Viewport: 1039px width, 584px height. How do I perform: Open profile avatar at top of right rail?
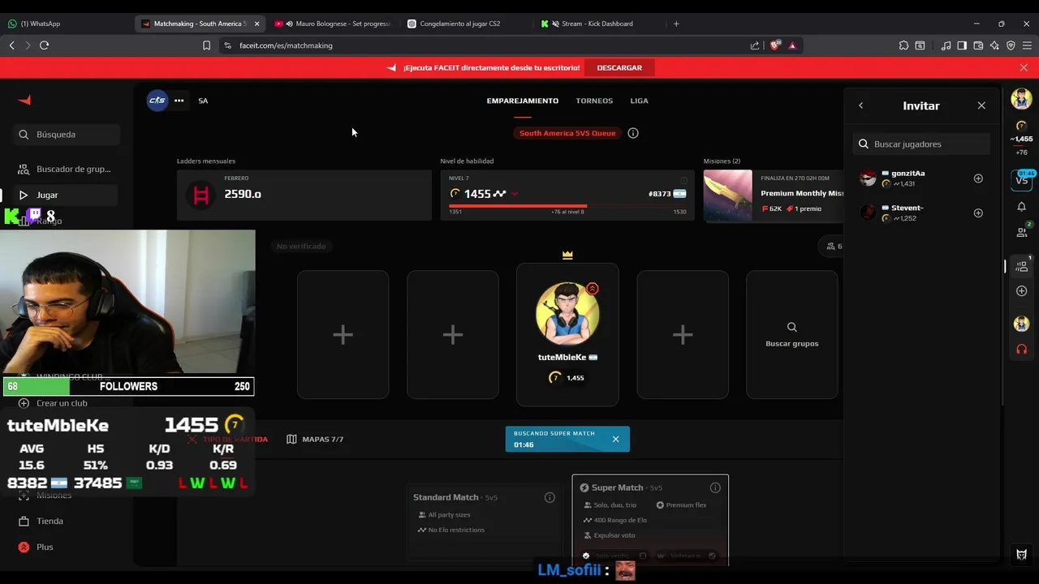point(1021,99)
